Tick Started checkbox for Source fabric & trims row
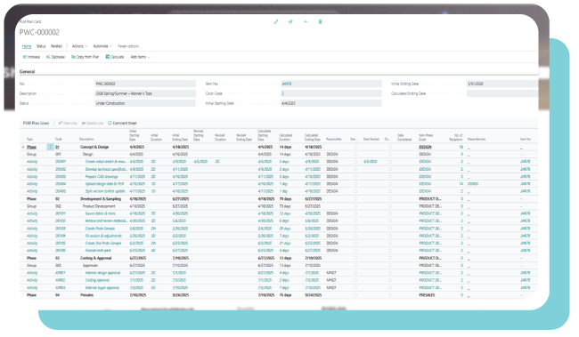Image resolution: width=579 pixels, height=337 pixels. coord(355,213)
